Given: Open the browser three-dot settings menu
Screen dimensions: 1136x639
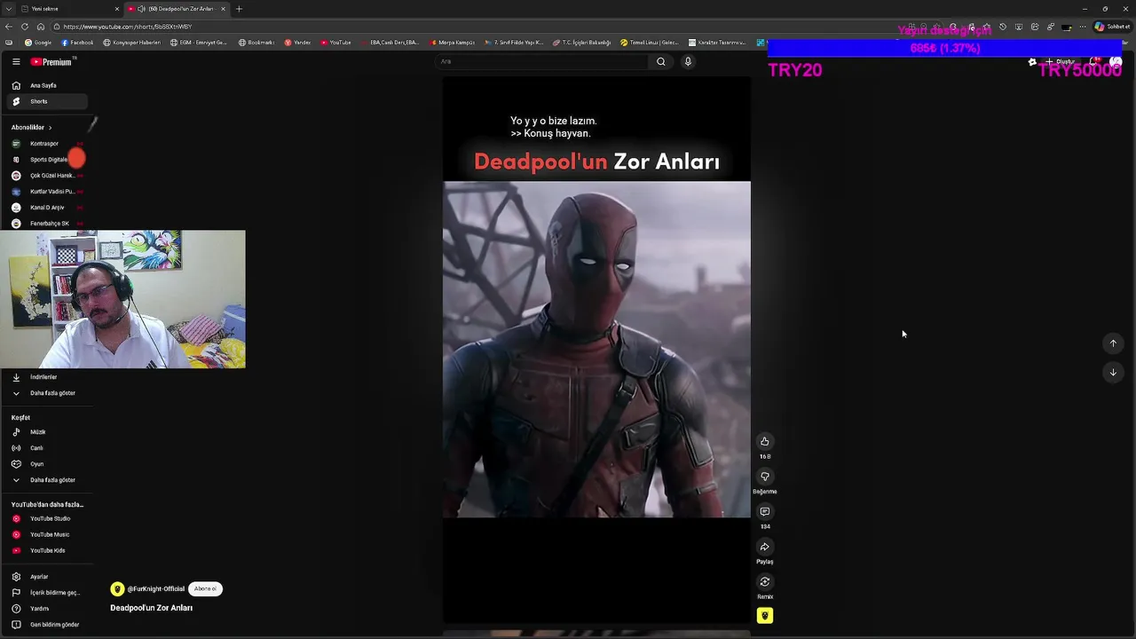Looking at the screenshot, I should point(1082,27).
